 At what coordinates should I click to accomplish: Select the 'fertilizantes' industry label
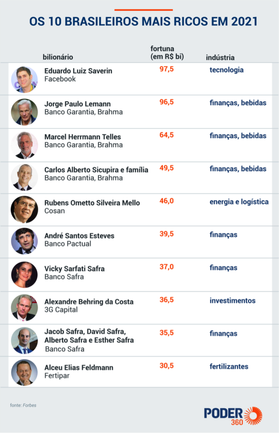(229, 367)
